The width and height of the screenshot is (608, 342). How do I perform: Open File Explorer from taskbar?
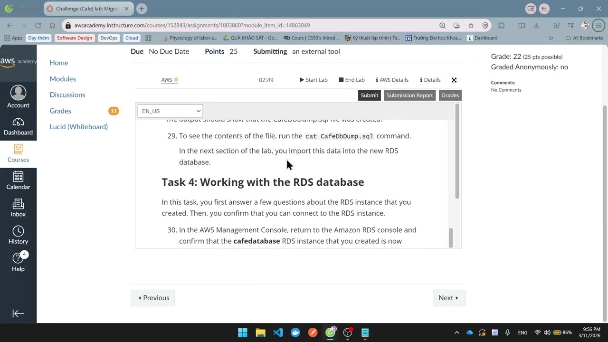pyautogui.click(x=260, y=332)
